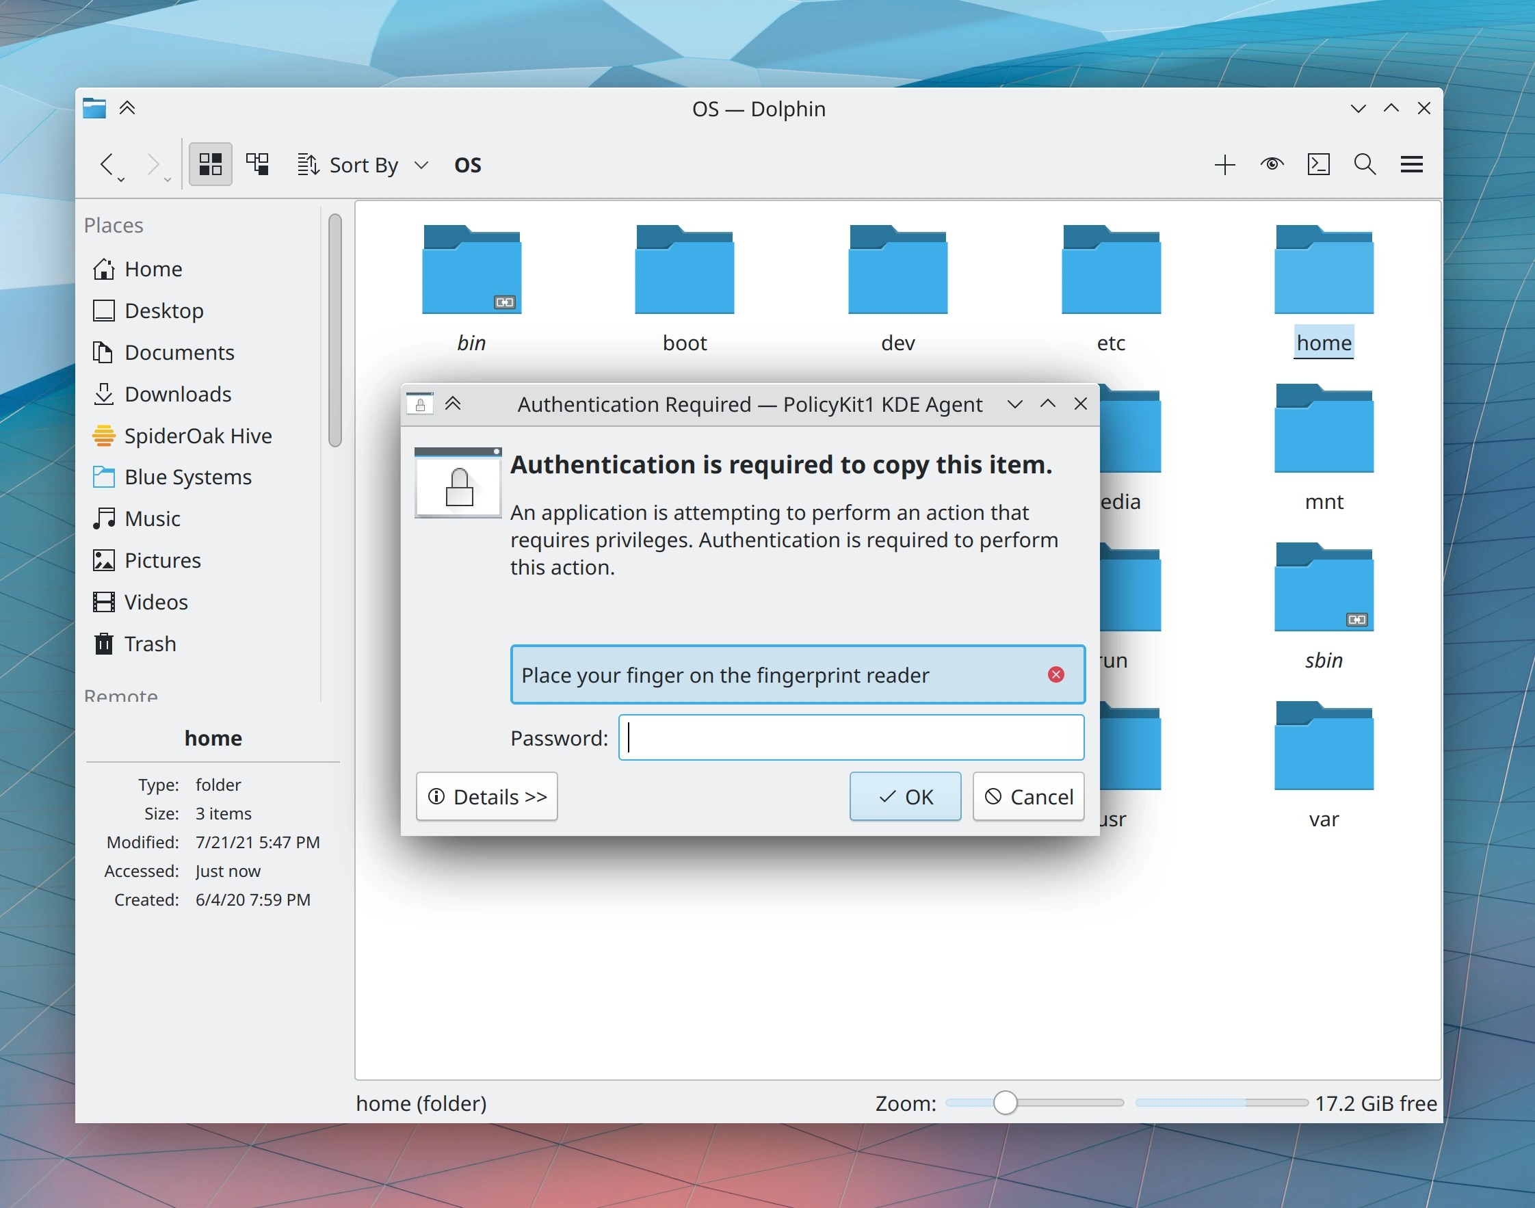Toggle keep-above on the authentication dialog
The image size is (1535, 1208).
[453, 403]
